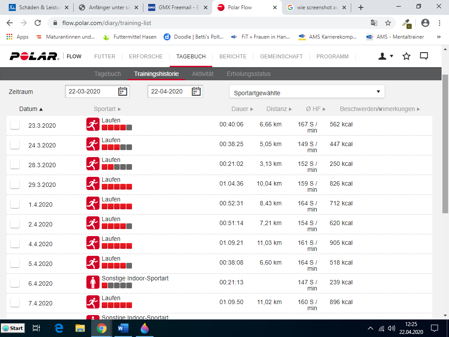Screen dimensions: 449x337
Task: Expand the Sportart filter dropdown
Action: pyautogui.click(x=307, y=92)
